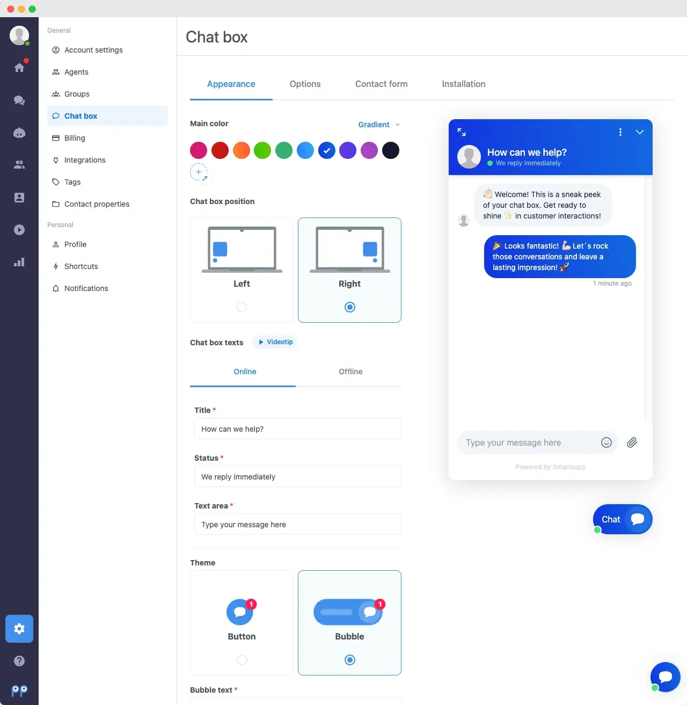Click the Title input field
Viewport: 687px width, 705px height.
297,429
